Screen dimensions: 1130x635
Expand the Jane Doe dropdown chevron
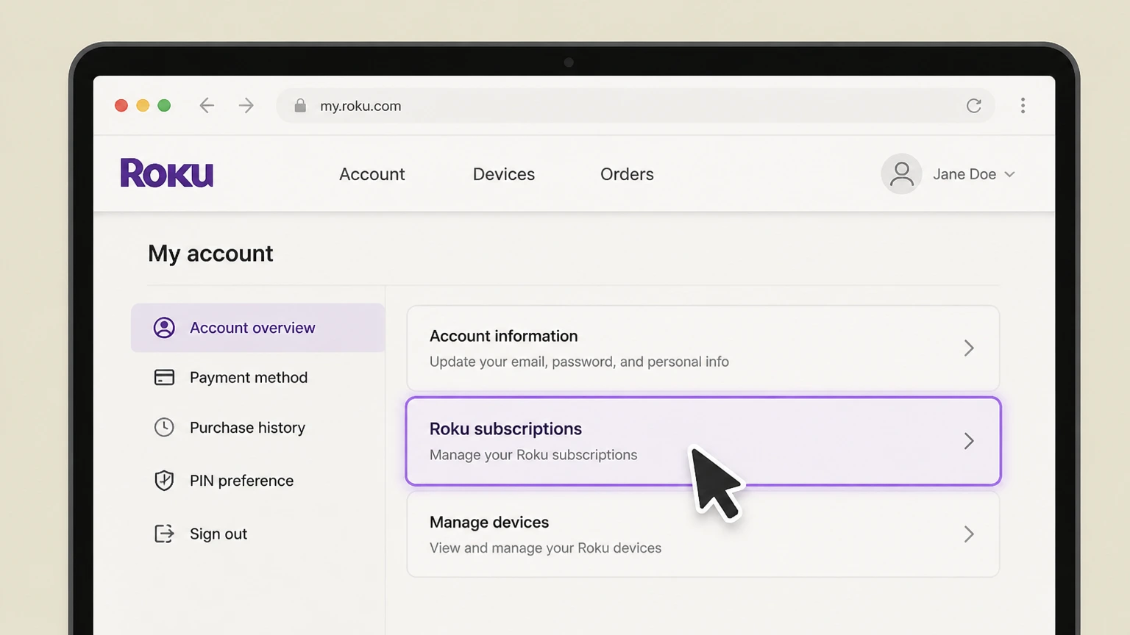[x=1010, y=174]
